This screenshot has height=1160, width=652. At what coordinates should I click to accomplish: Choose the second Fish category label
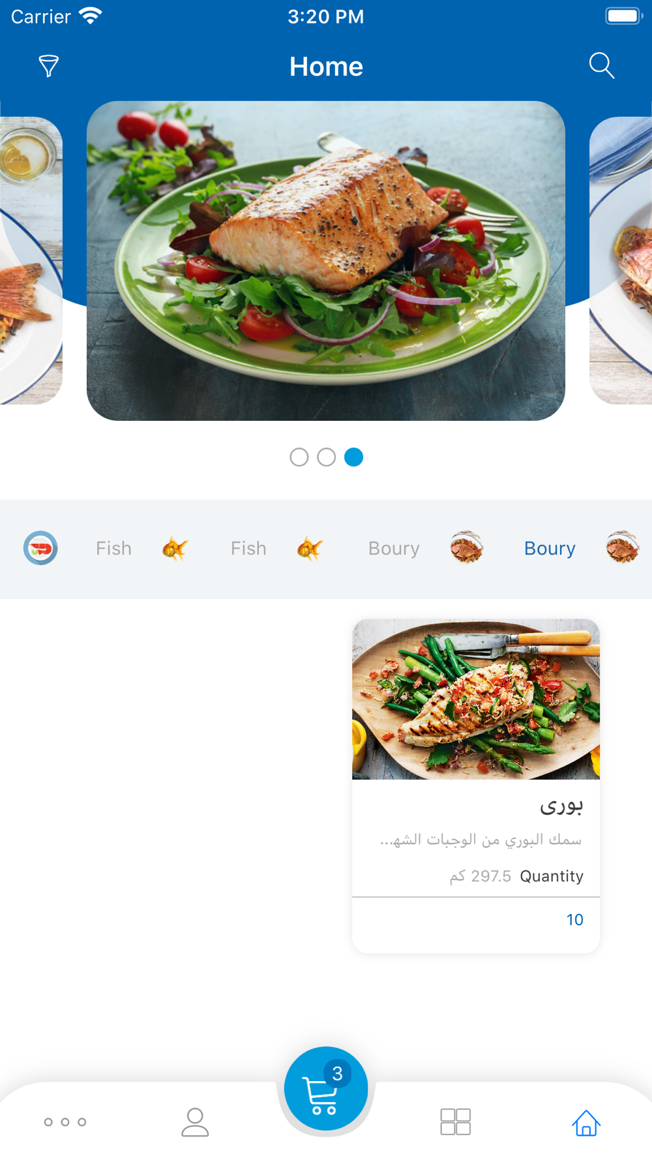pos(248,549)
